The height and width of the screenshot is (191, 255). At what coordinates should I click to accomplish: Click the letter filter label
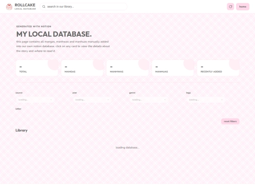pos(18,109)
